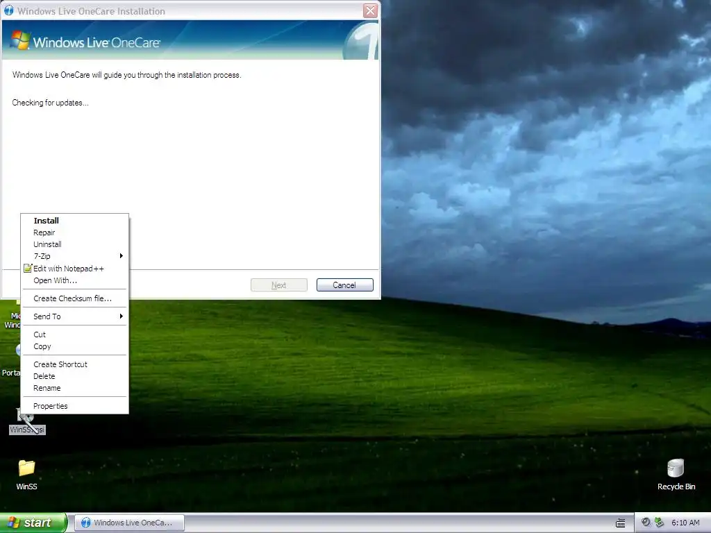Cancel the OneCare installation
The width and height of the screenshot is (711, 533).
point(344,285)
